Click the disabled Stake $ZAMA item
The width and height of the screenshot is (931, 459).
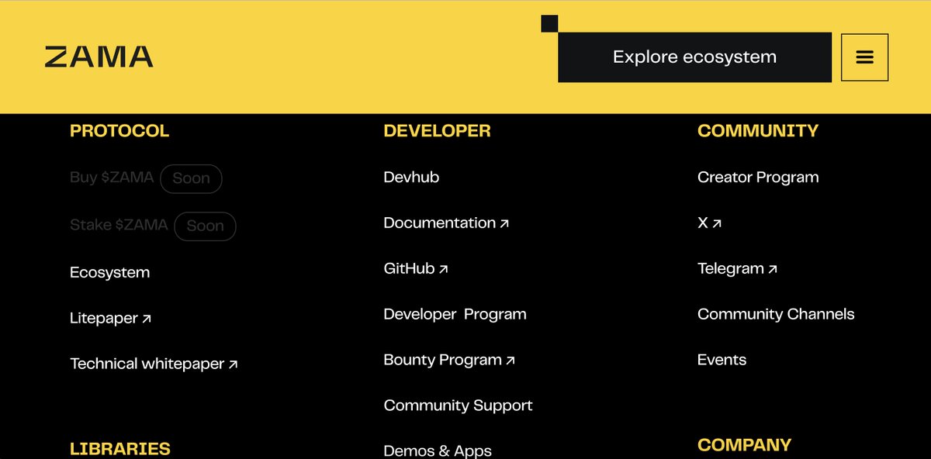coord(119,225)
